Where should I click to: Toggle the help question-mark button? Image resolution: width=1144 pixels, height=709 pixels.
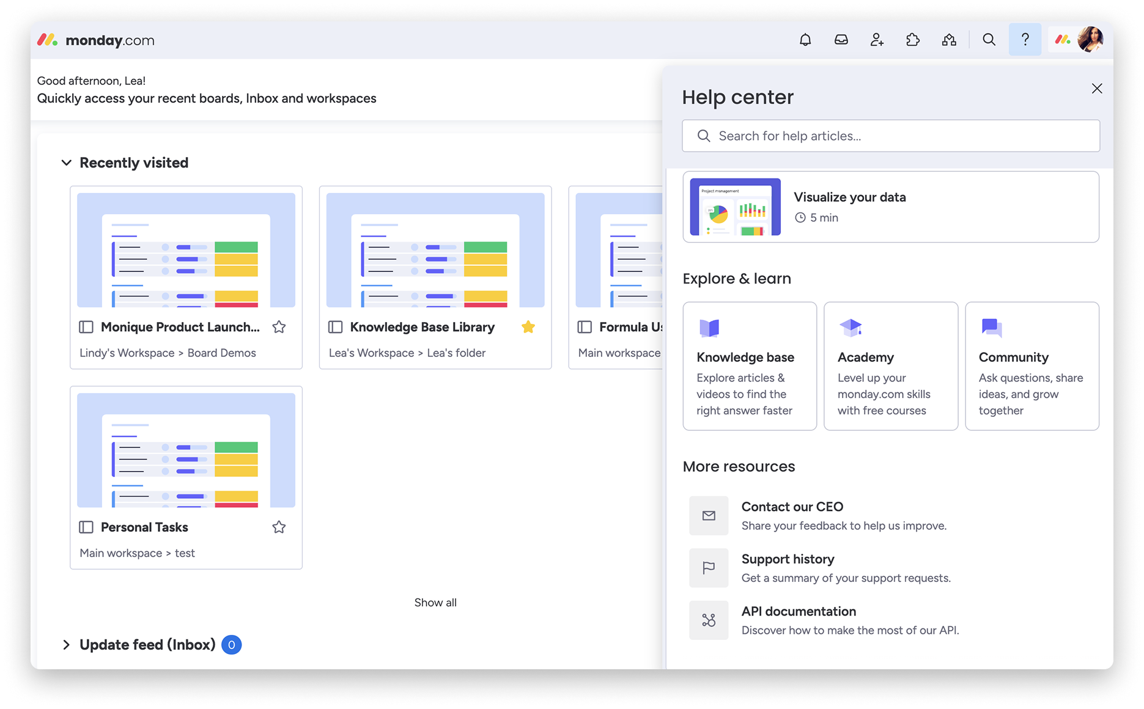click(x=1025, y=40)
